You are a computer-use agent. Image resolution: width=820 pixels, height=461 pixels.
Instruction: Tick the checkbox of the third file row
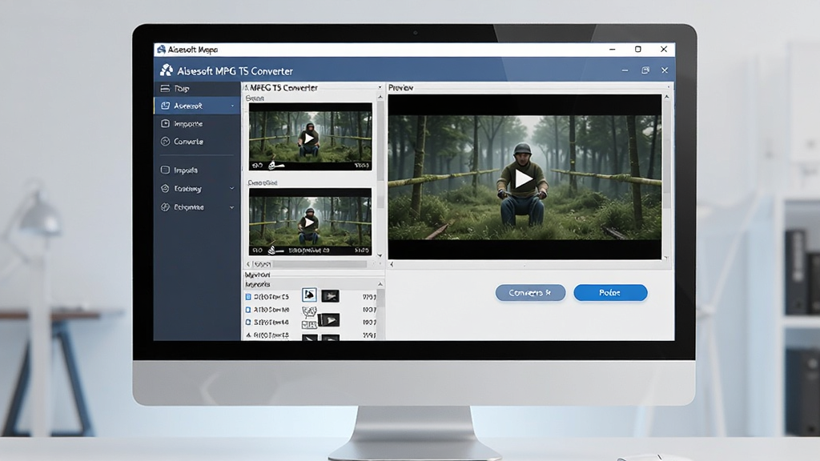pos(248,323)
